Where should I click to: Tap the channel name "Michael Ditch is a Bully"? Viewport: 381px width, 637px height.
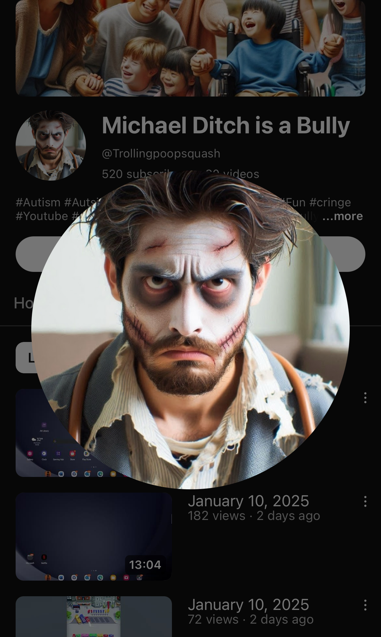tap(226, 125)
